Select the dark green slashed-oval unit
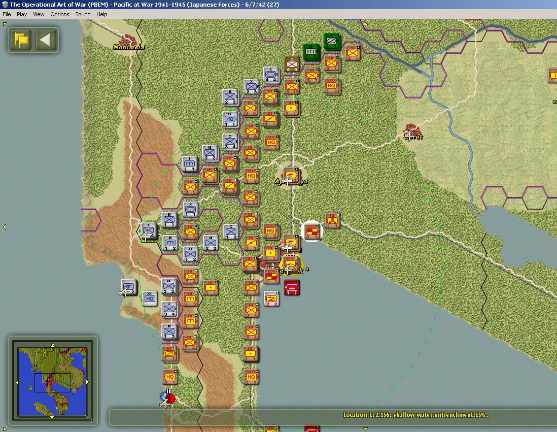 click(332, 41)
